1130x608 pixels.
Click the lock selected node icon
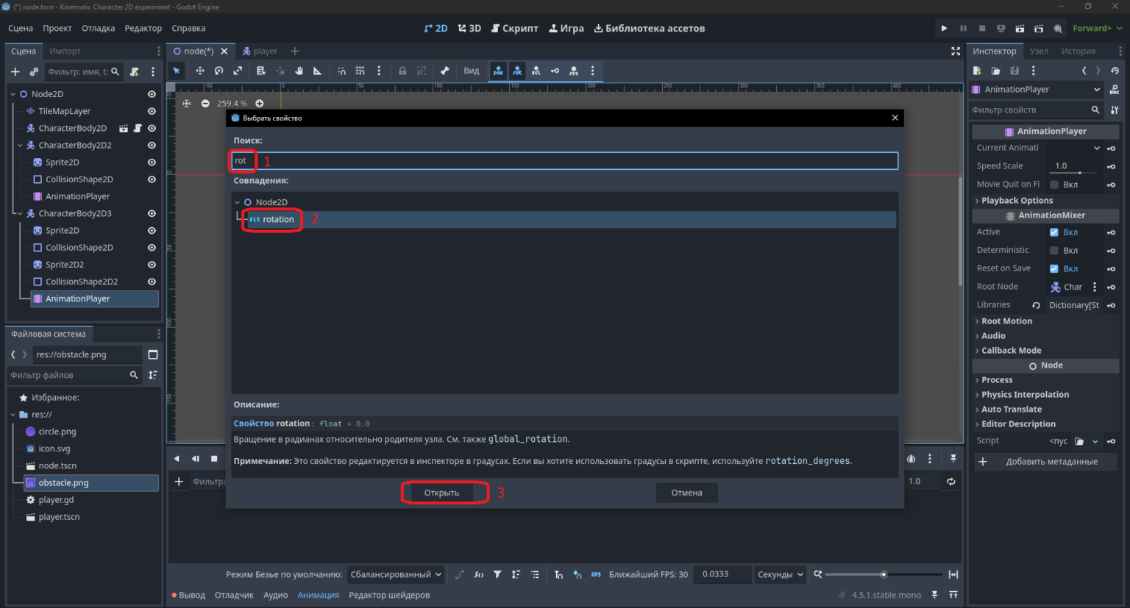(x=402, y=71)
